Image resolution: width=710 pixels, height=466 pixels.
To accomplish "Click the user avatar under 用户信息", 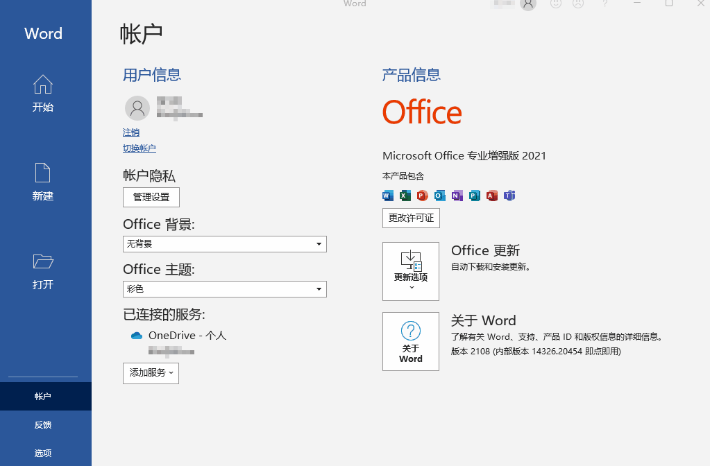I will point(137,107).
